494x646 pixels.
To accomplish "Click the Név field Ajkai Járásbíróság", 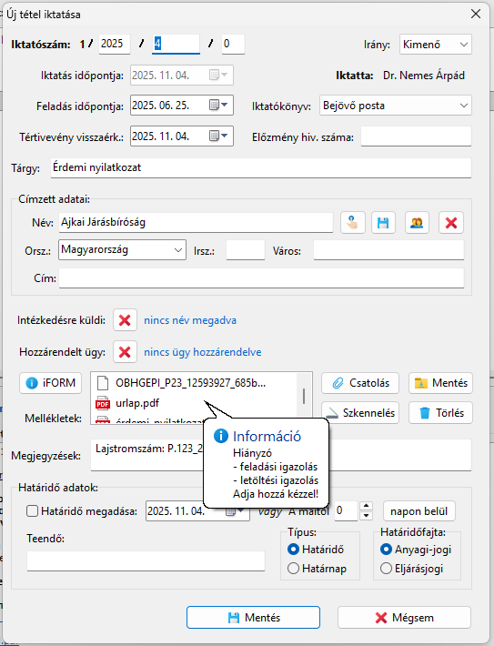I will click(x=196, y=223).
